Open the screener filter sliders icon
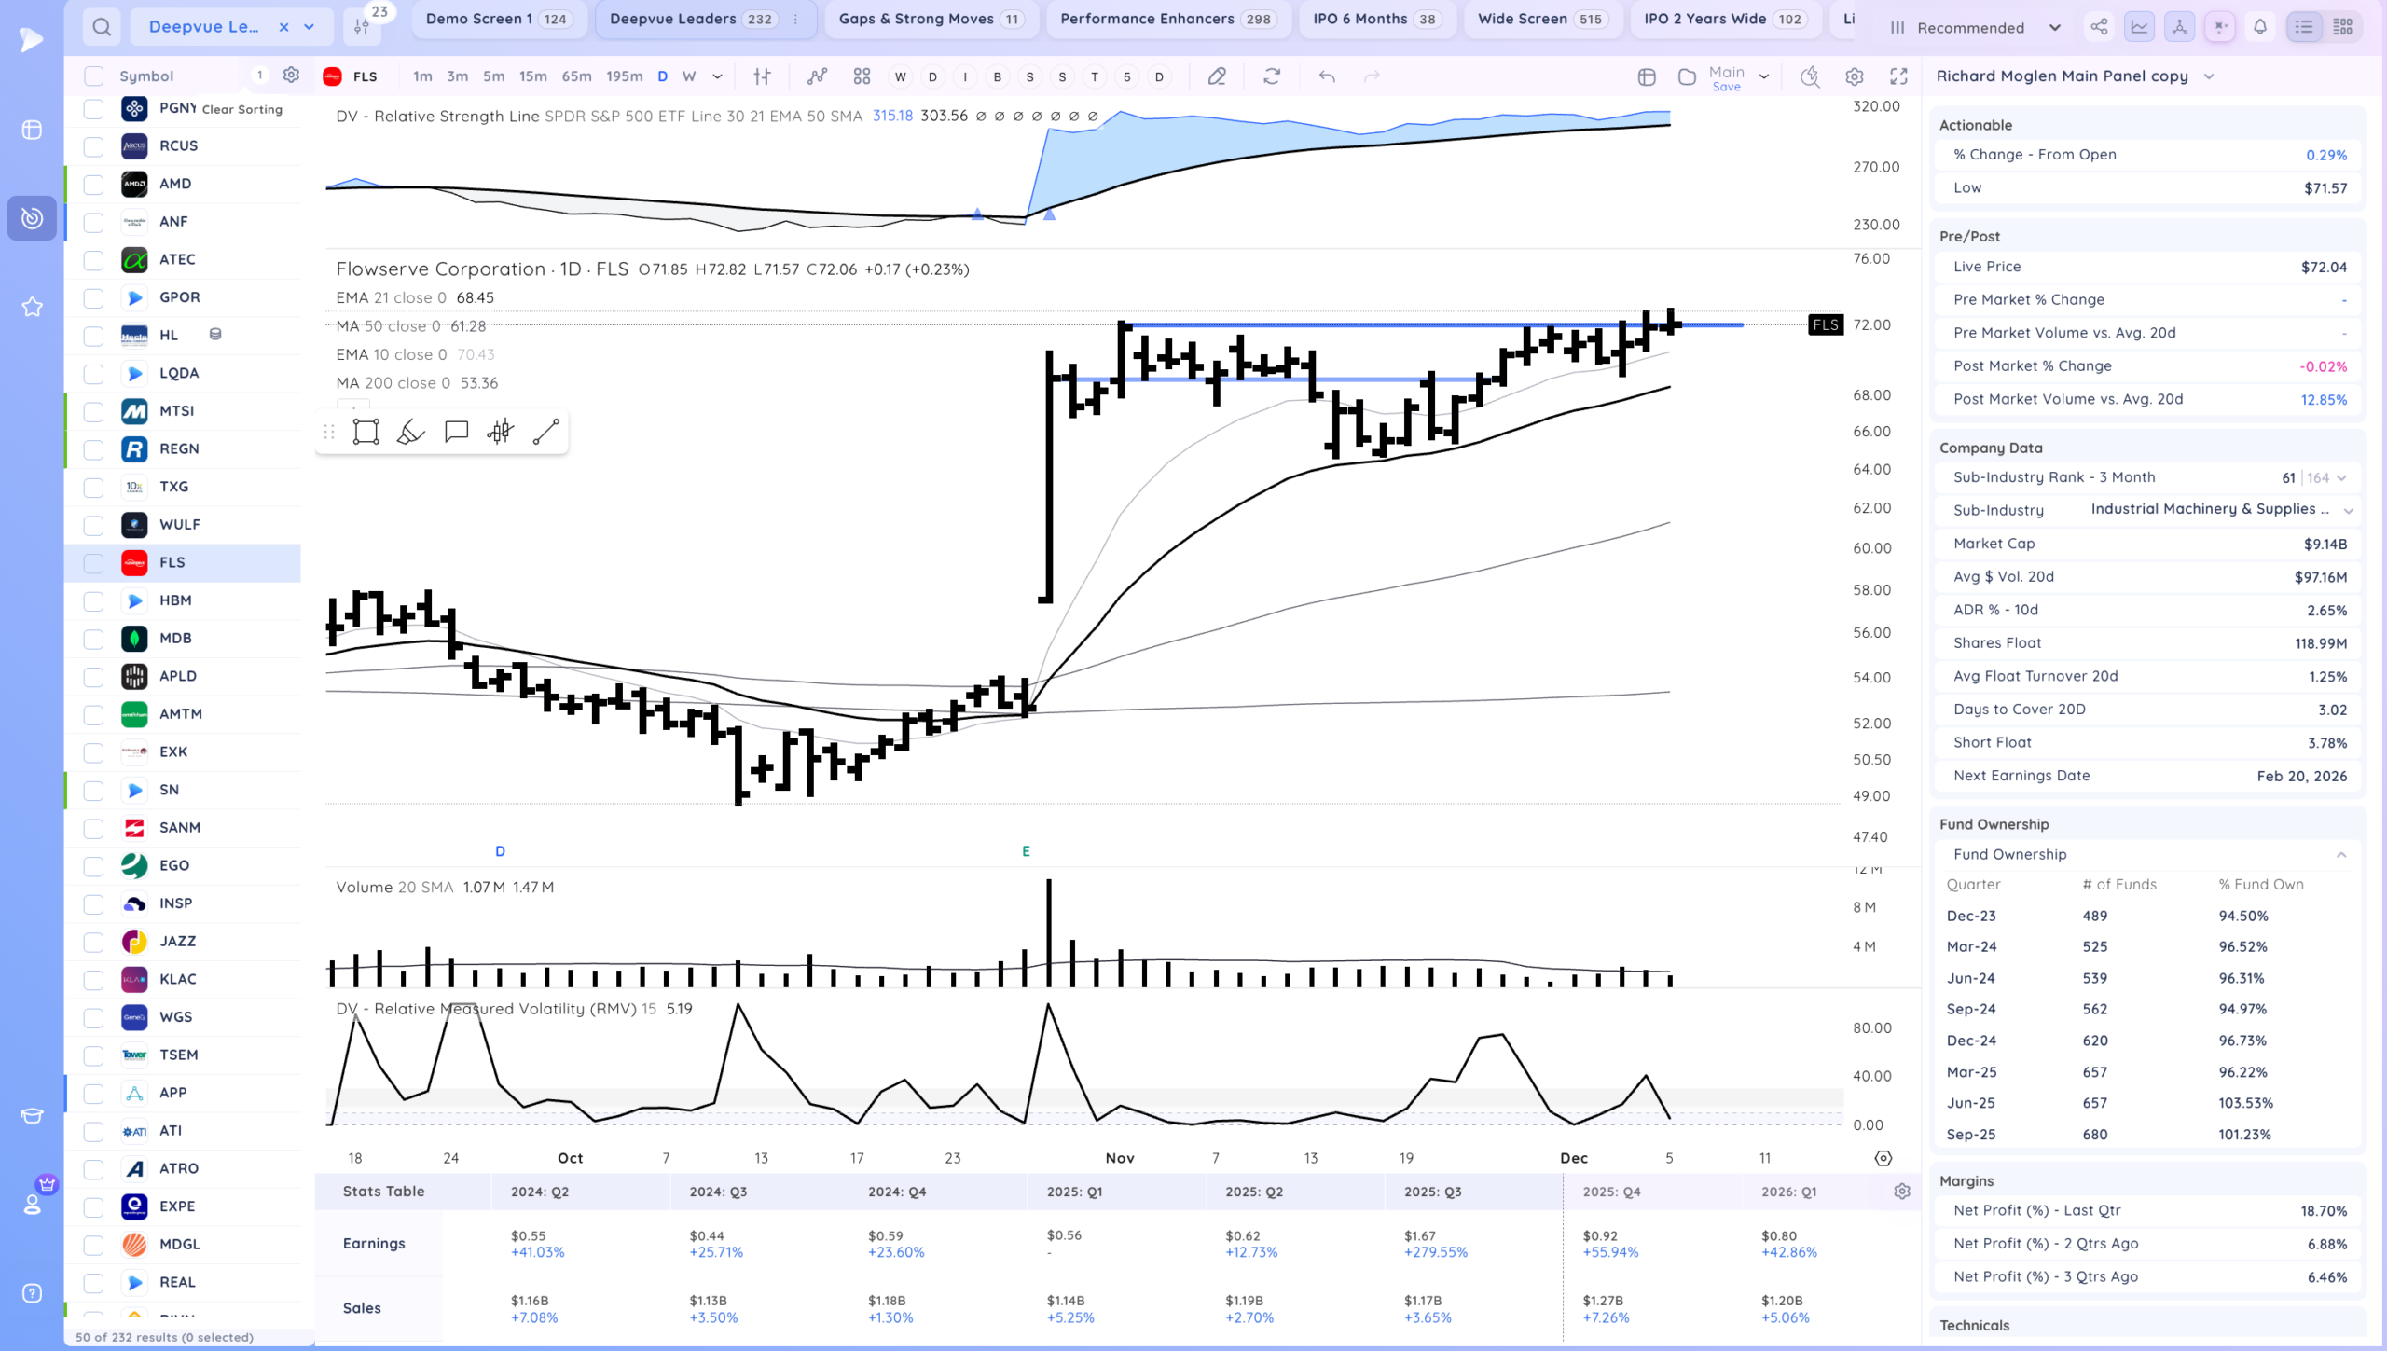 (x=362, y=27)
